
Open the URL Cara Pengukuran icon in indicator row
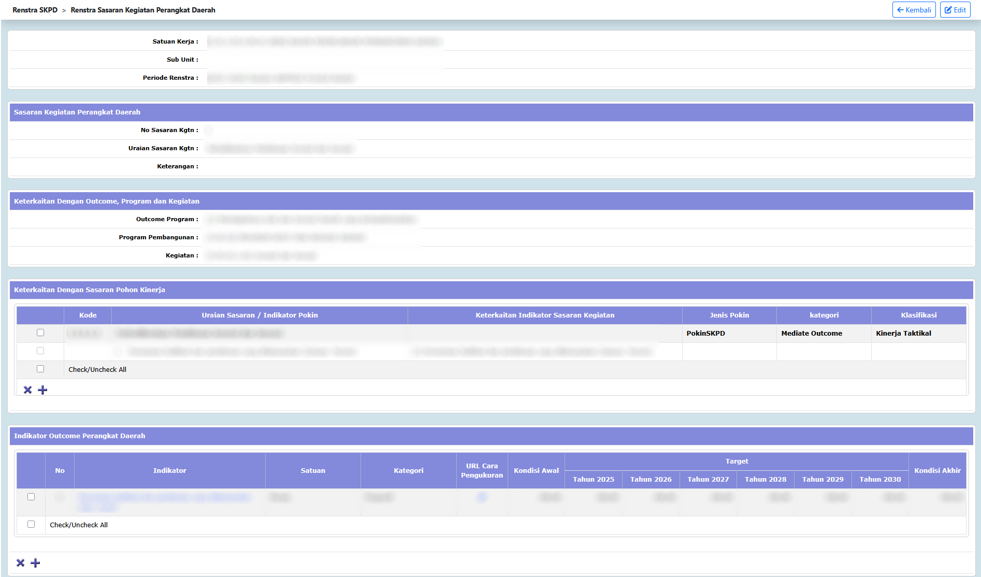[482, 497]
